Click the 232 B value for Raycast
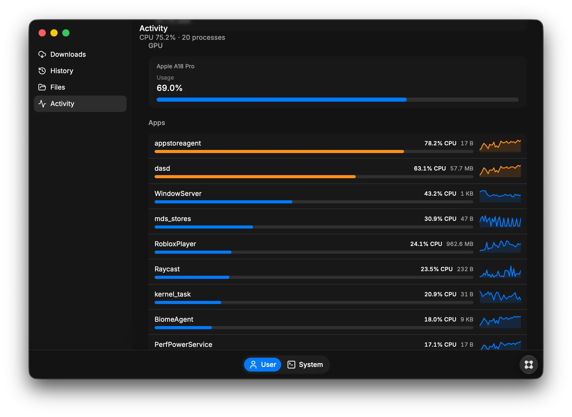 465,269
